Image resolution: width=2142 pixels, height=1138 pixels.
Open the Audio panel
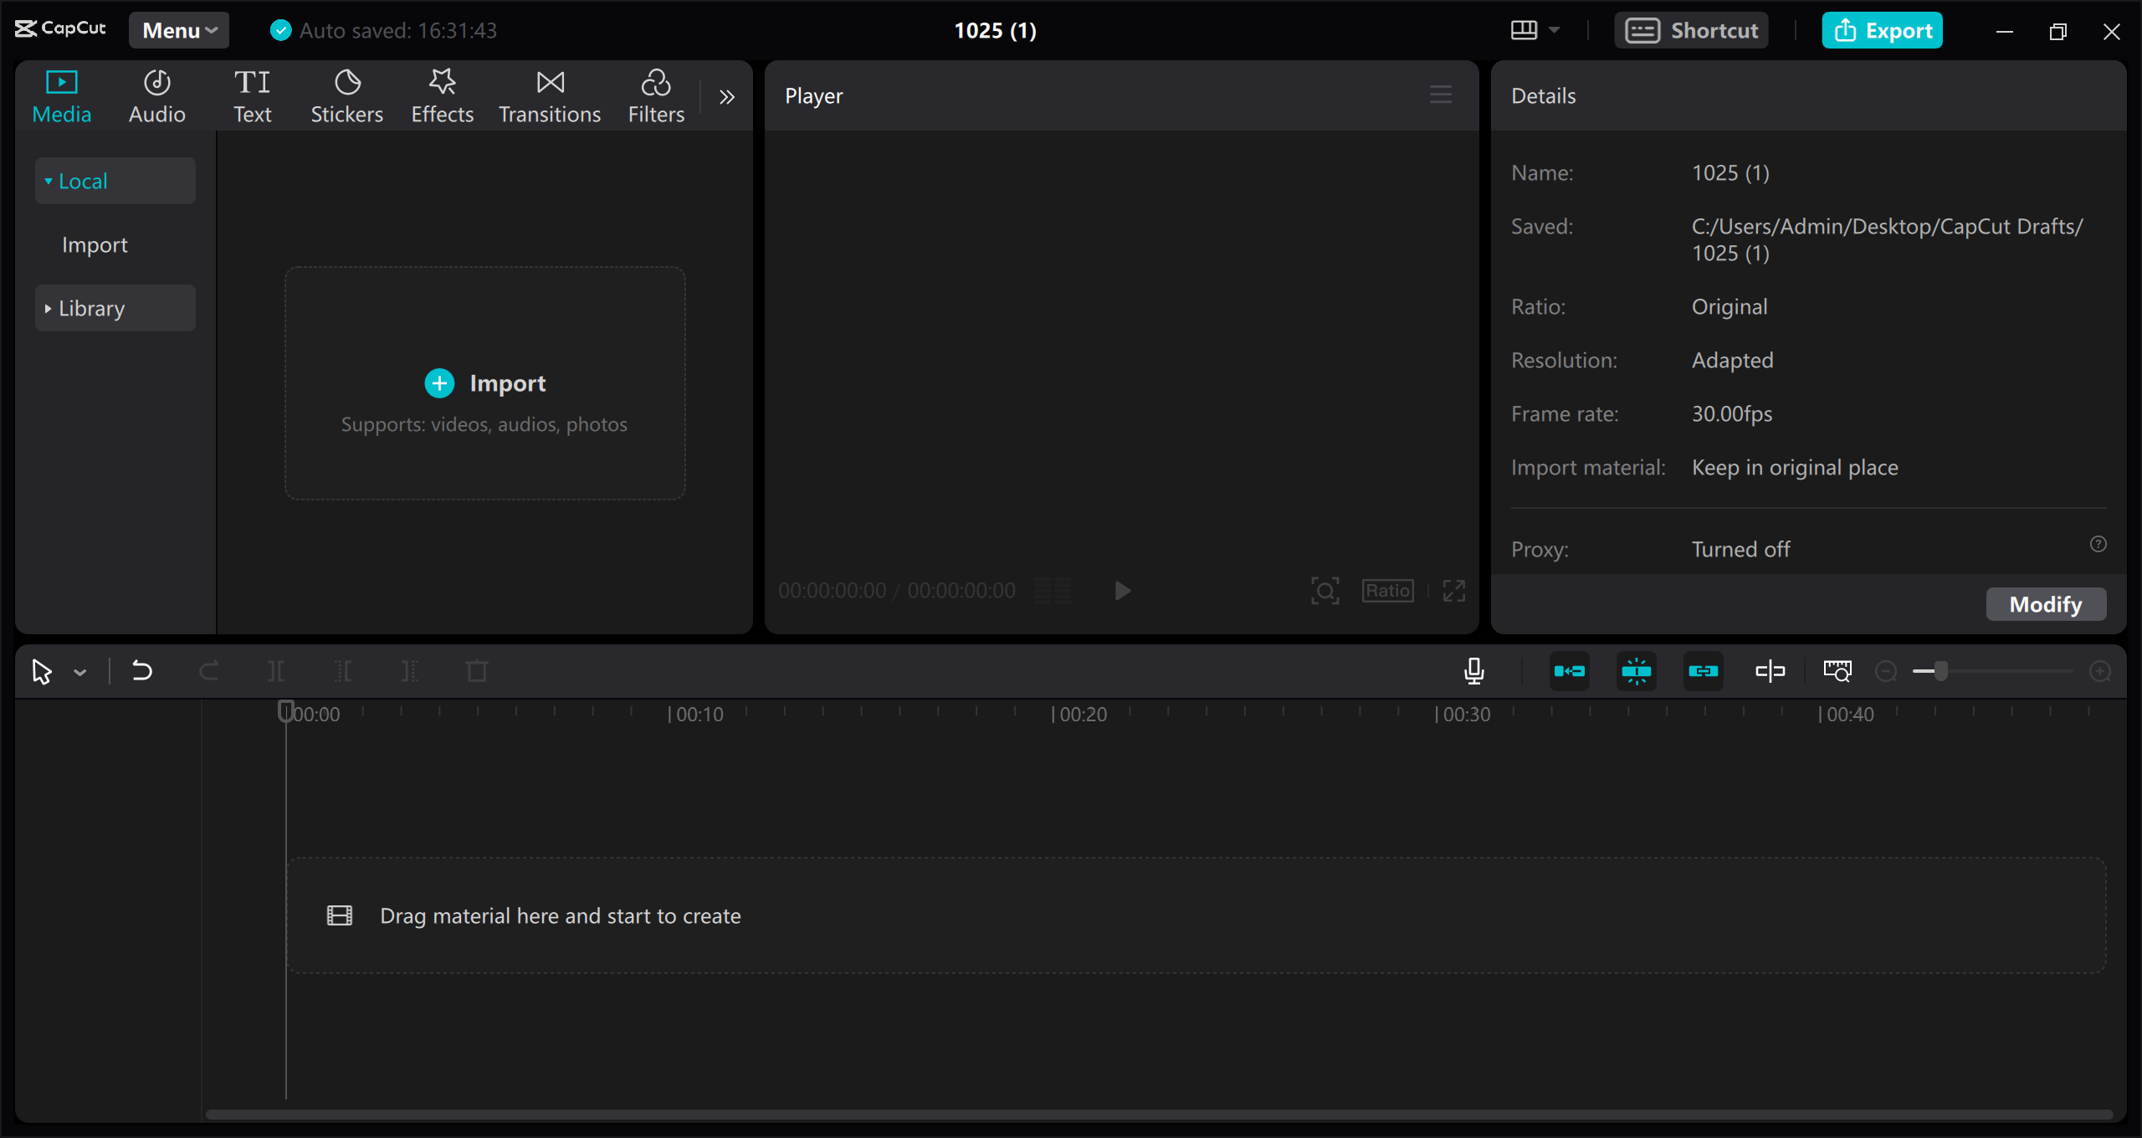pos(156,95)
